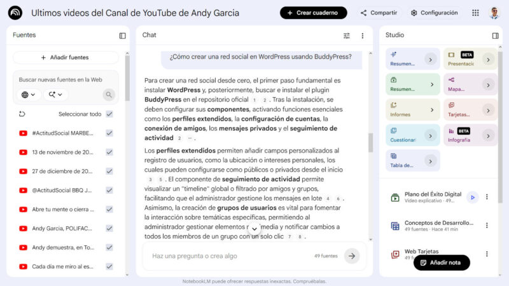
Task: Jump to bottom of chat arrow
Action: tap(254, 229)
